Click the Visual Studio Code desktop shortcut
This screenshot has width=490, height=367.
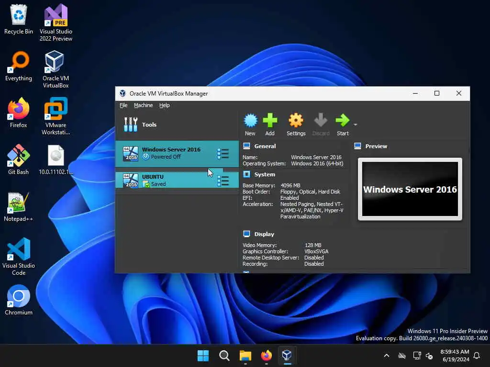(19, 257)
